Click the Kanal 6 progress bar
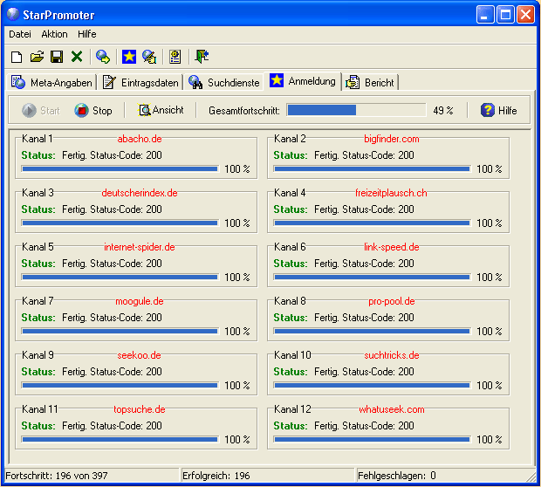This screenshot has height=487, width=541. pyautogui.click(x=373, y=278)
